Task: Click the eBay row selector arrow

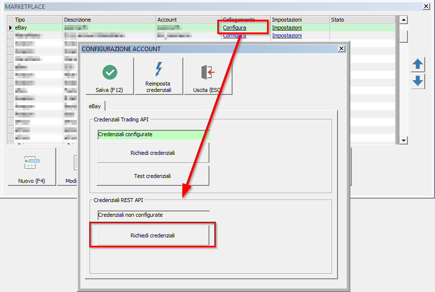Action: 10,28
